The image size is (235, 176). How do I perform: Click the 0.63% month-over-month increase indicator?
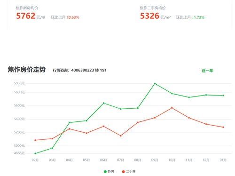pos(73,17)
